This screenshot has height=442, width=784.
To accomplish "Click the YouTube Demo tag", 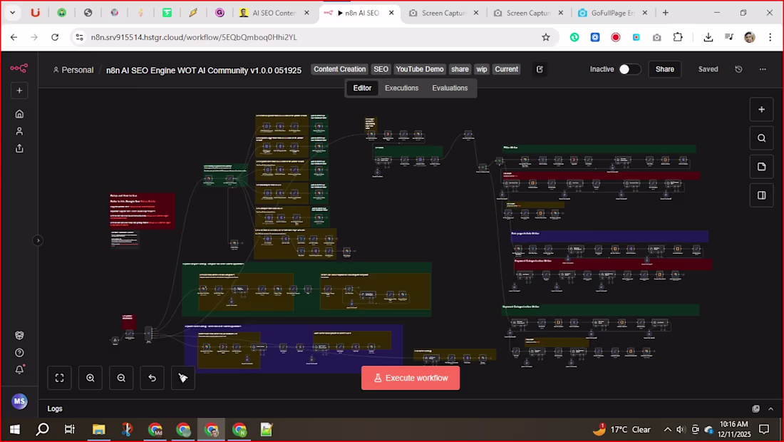I will [420, 69].
